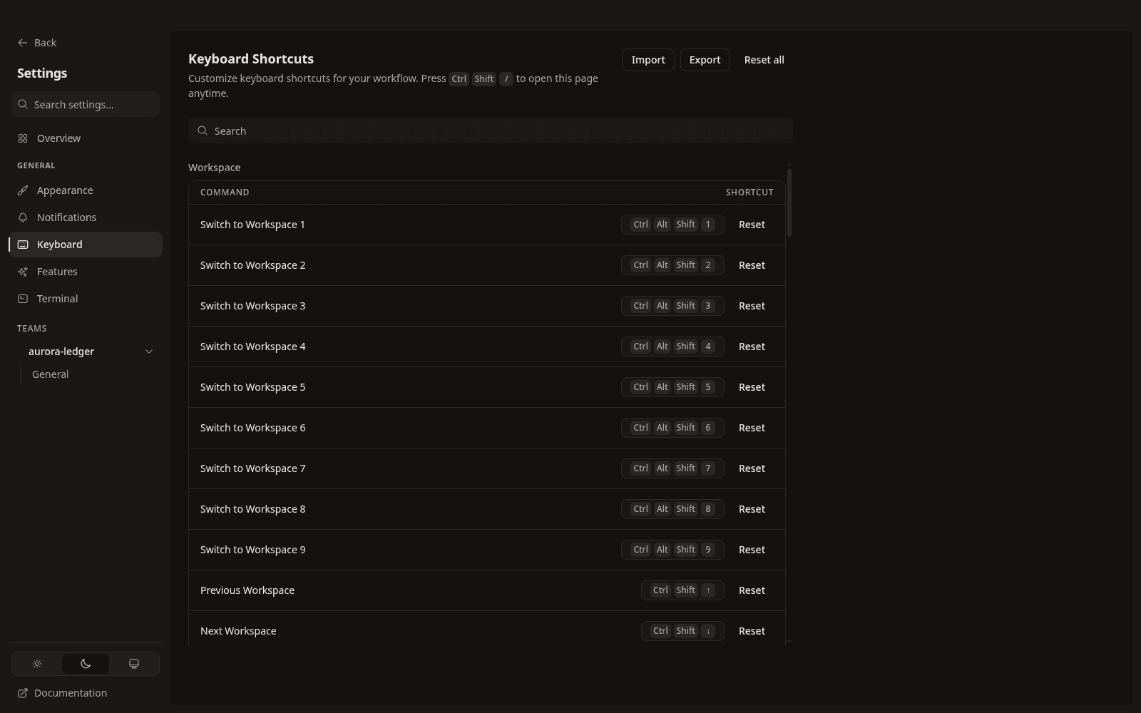This screenshot has height=713, width=1141.
Task: Edit Ctrl Alt Shift 9 shortcut binding
Action: (672, 550)
